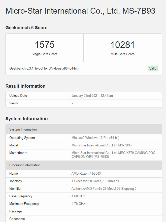Select '1 Processor, 8 Cores, 16 Threads' value
The width and height of the screenshot is (166, 222).
coord(95,181)
